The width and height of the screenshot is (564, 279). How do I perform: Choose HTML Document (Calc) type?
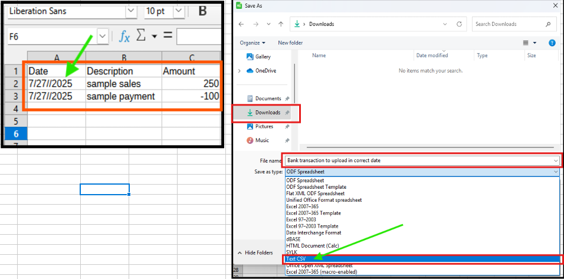(422, 246)
